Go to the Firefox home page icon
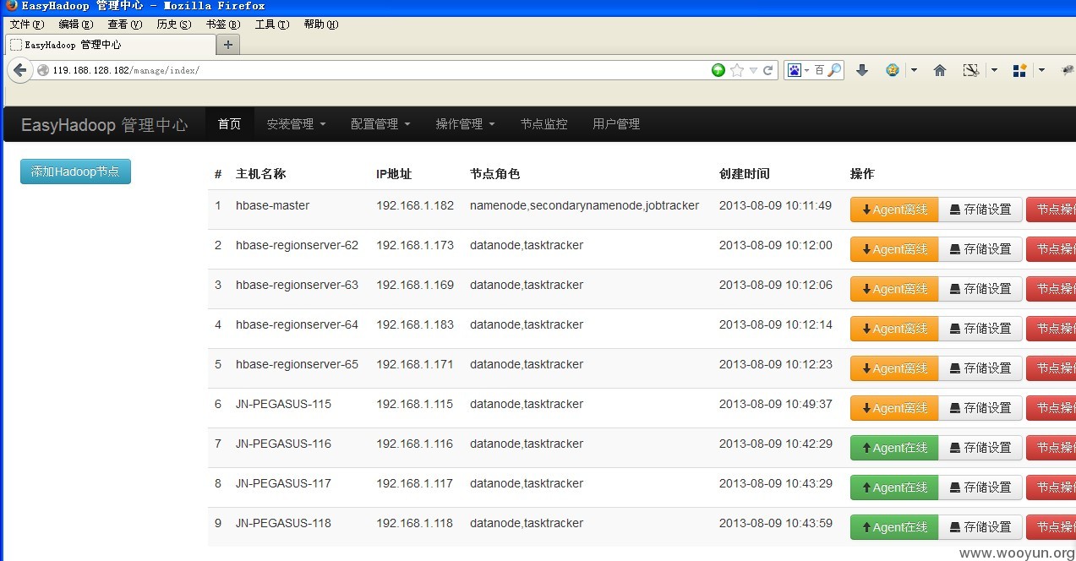Image resolution: width=1076 pixels, height=561 pixels. pyautogui.click(x=940, y=70)
